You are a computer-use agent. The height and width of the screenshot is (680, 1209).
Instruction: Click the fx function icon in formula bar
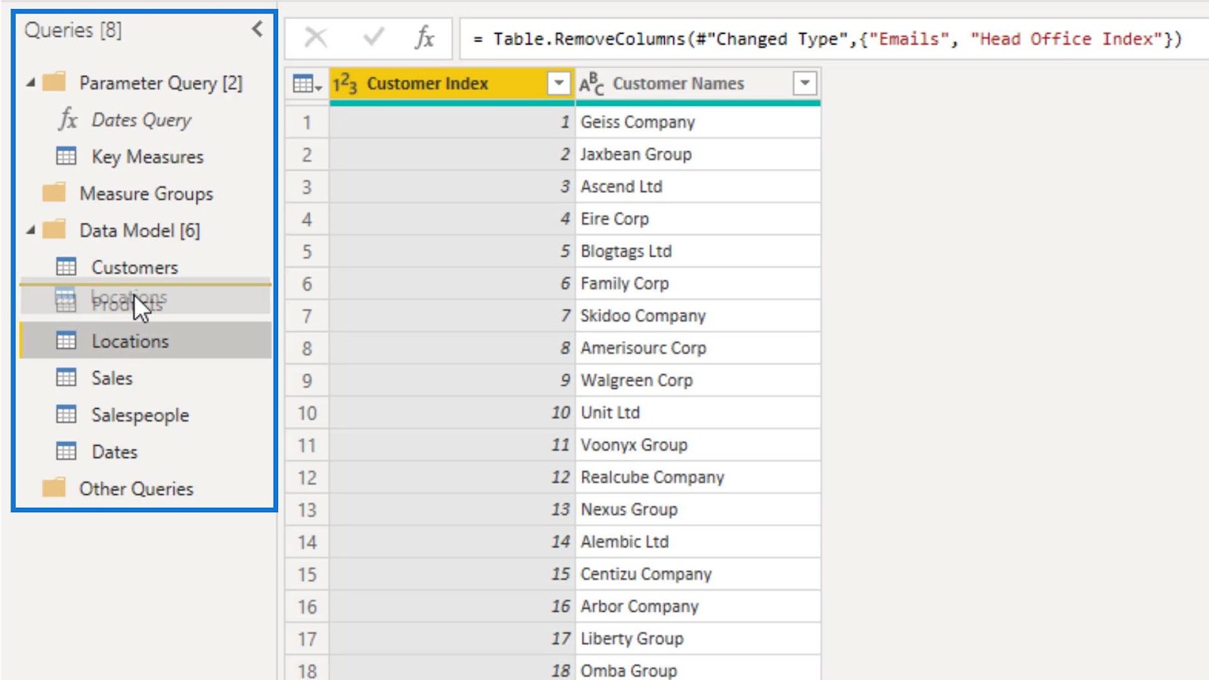[425, 37]
